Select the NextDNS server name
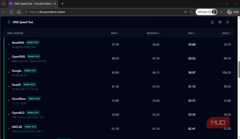This screenshot has width=240, height=139. click(18, 42)
